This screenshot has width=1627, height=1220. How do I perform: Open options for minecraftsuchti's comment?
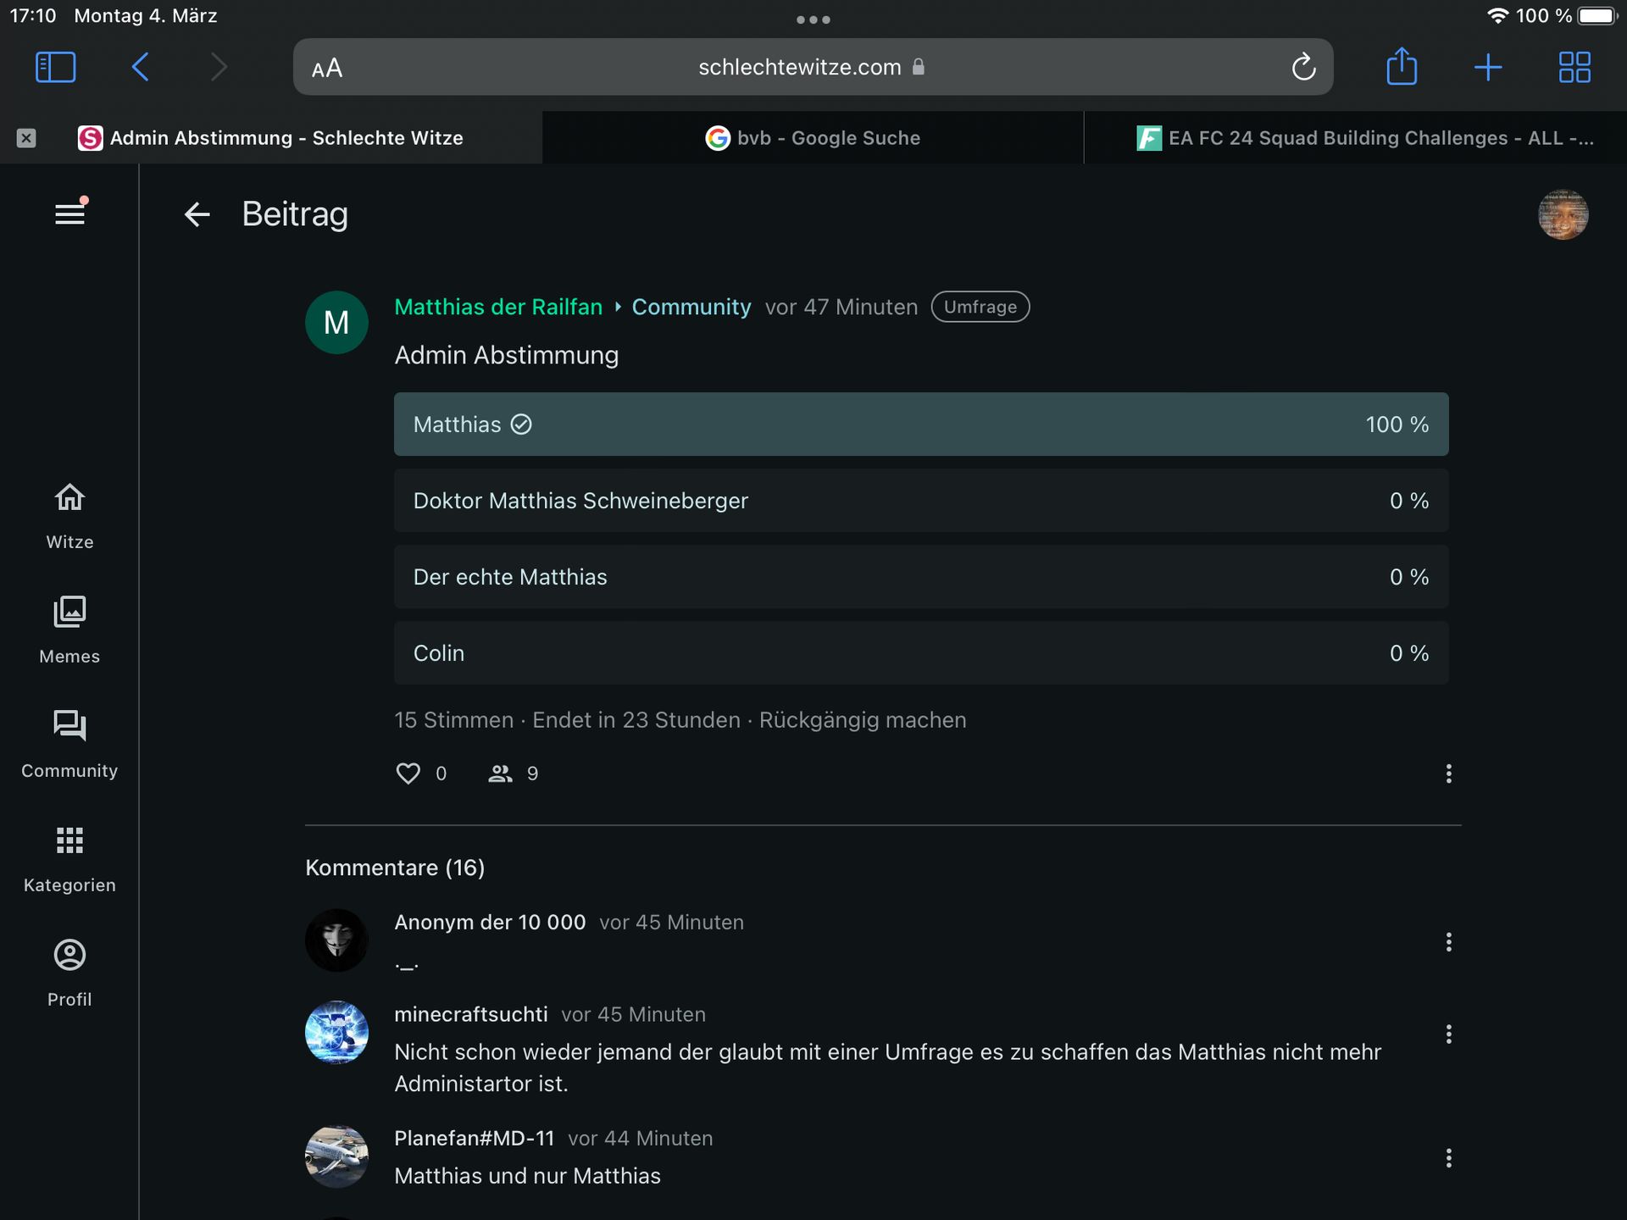(x=1448, y=1034)
